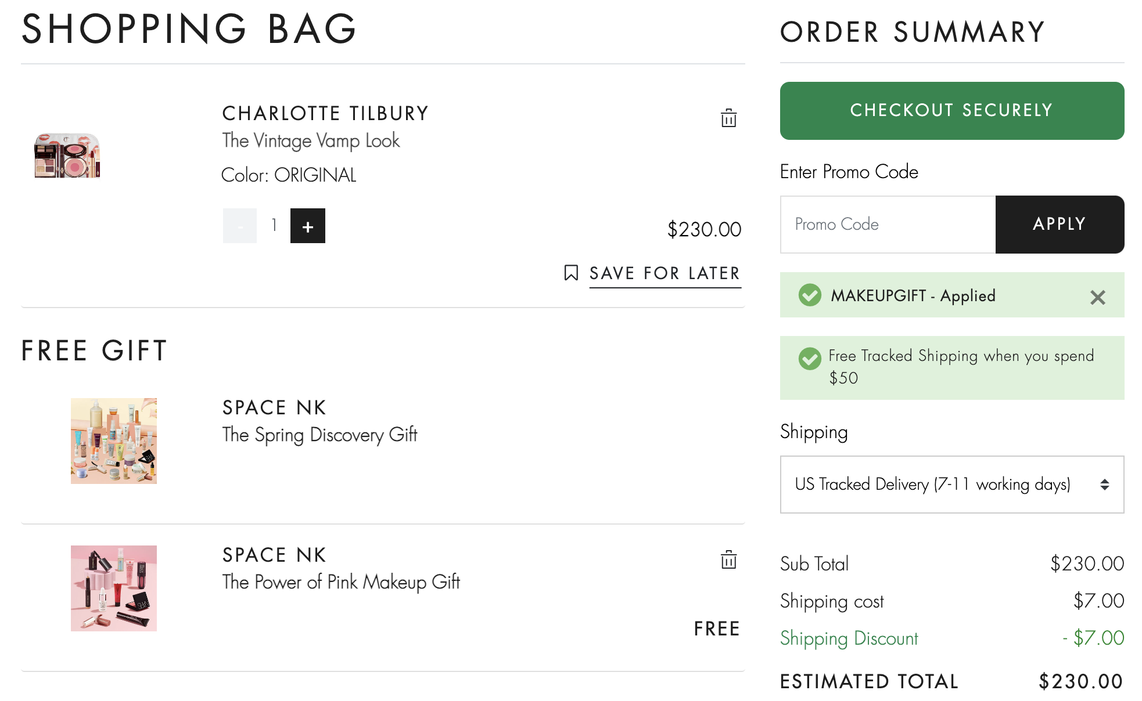Click The Vintage Vamp Look product name
1142x701 pixels.
point(311,141)
